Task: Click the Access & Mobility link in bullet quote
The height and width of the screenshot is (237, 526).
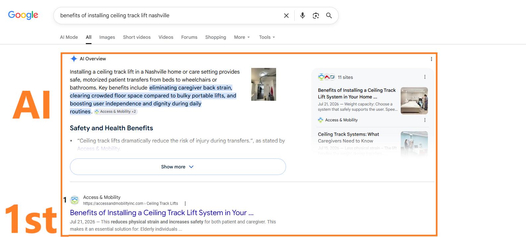Action: pos(98,148)
